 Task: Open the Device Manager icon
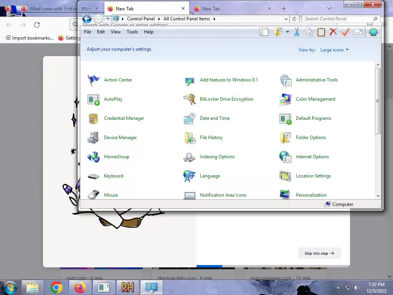pyautogui.click(x=93, y=138)
